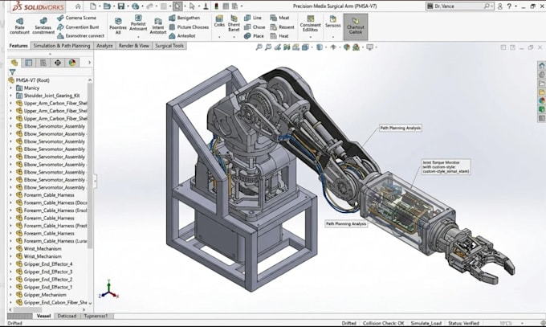Click the Ressent command
546x327 pixels.
pyautogui.click(x=282, y=27)
